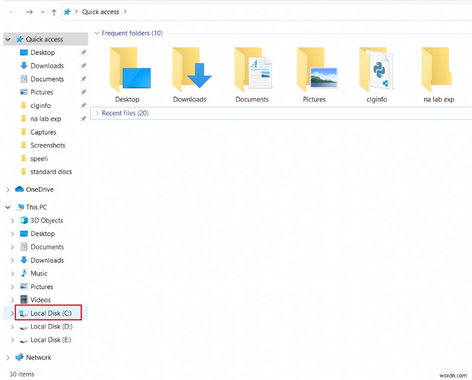Go forward using the forward arrow

[x=29, y=12]
